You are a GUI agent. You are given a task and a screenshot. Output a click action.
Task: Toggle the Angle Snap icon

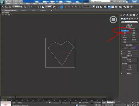69,7
